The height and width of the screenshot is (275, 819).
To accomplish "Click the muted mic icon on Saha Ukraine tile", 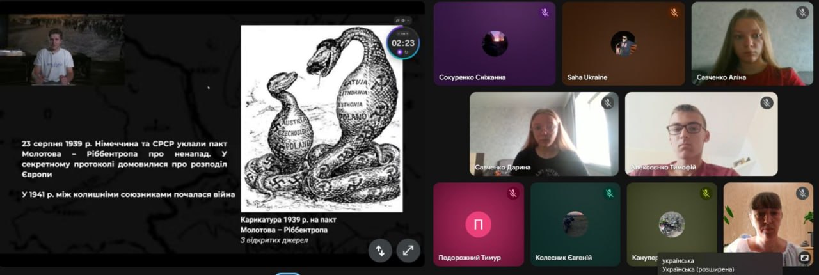I will [x=674, y=13].
